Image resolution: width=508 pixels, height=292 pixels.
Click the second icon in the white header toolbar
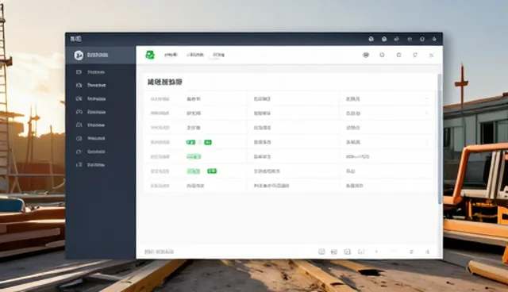(x=383, y=55)
